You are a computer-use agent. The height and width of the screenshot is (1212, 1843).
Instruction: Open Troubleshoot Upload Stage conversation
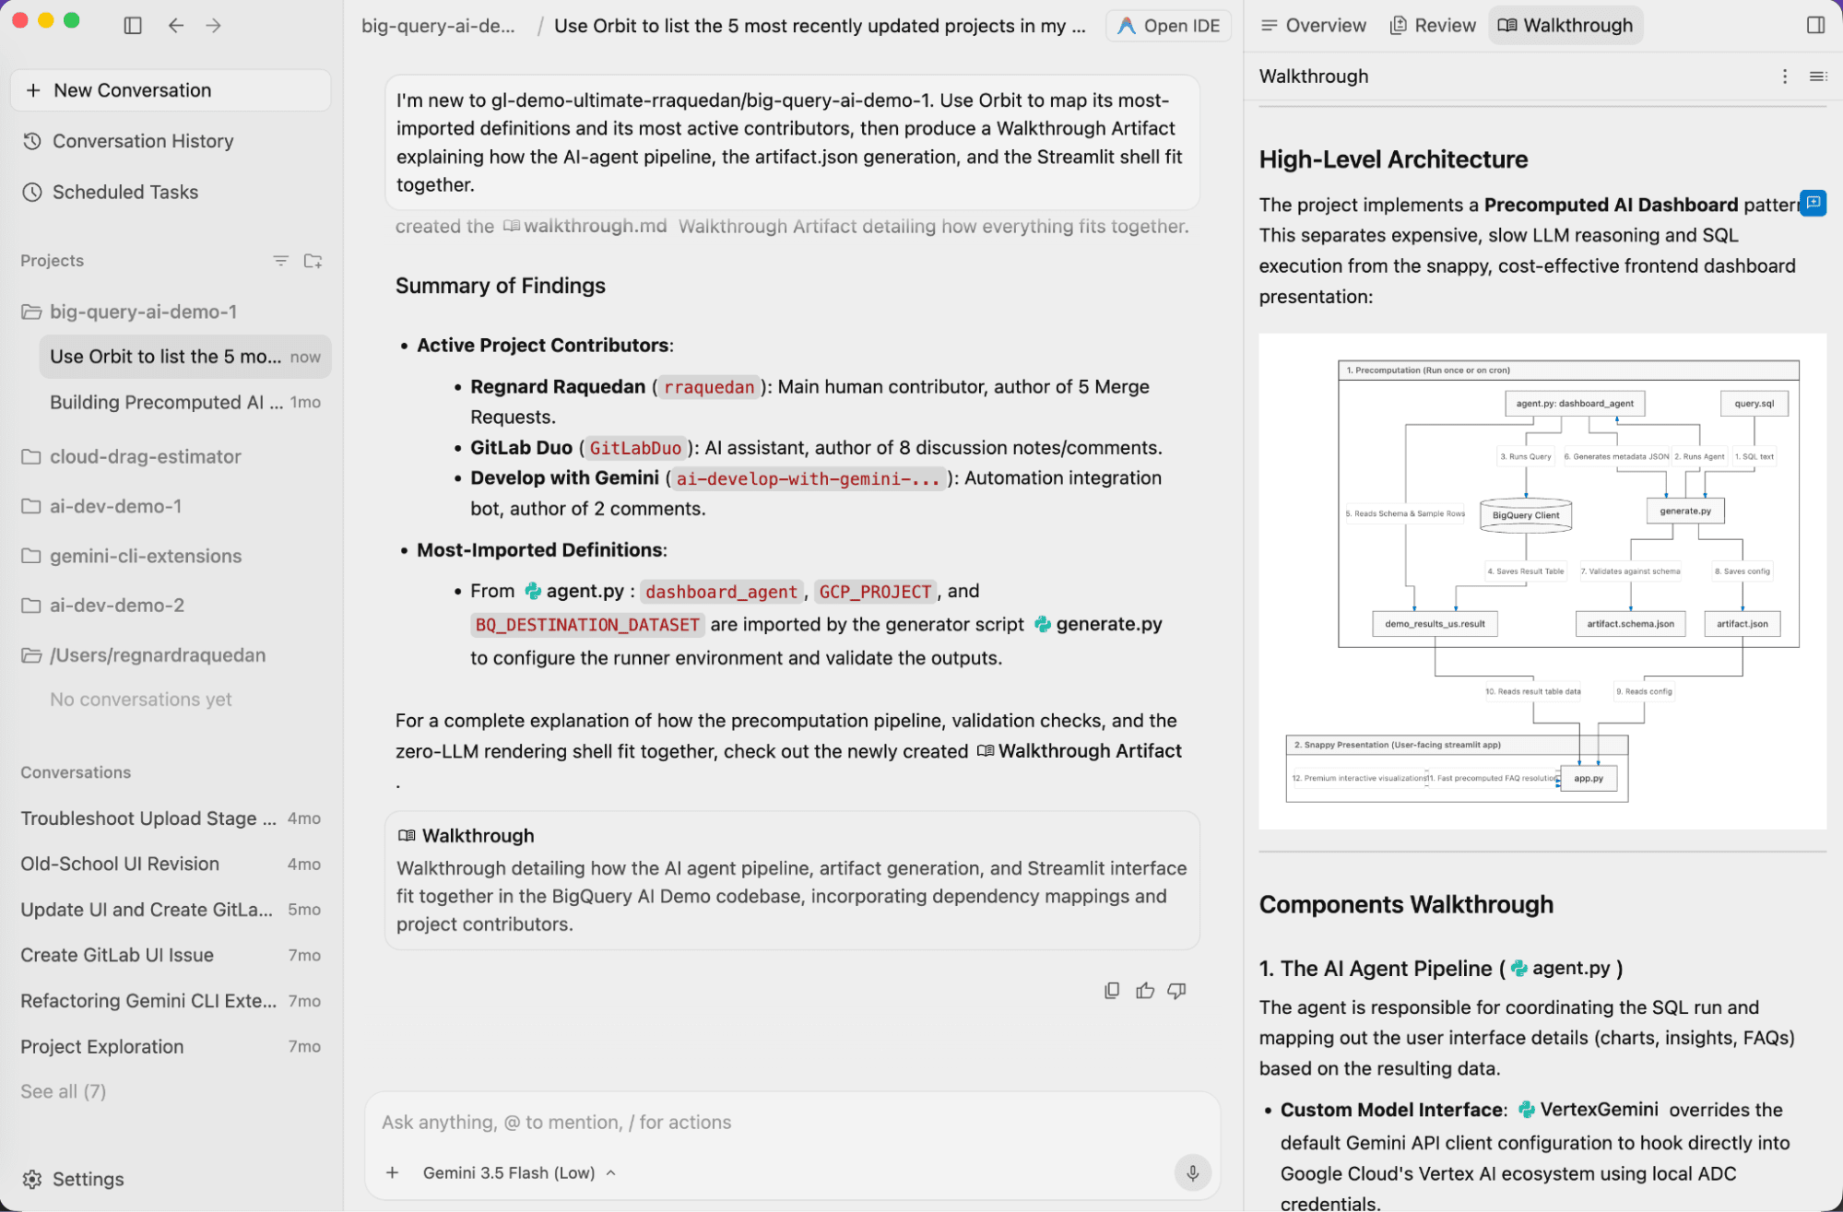pyautogui.click(x=171, y=818)
